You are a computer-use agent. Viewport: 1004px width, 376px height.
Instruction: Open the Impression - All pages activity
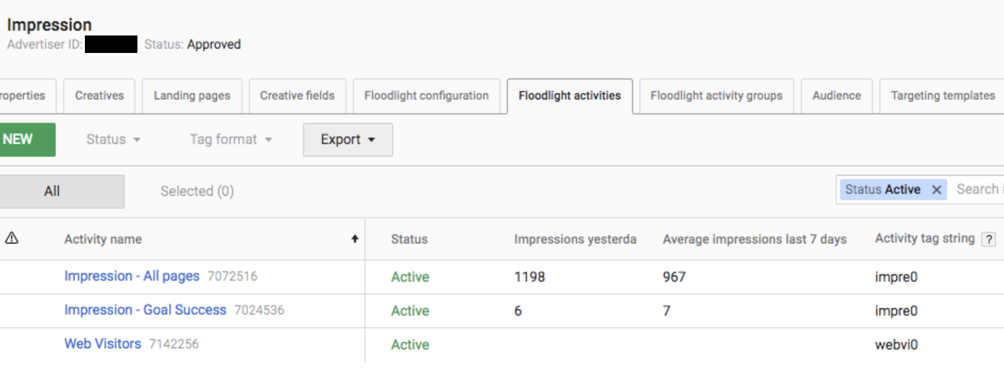(132, 276)
